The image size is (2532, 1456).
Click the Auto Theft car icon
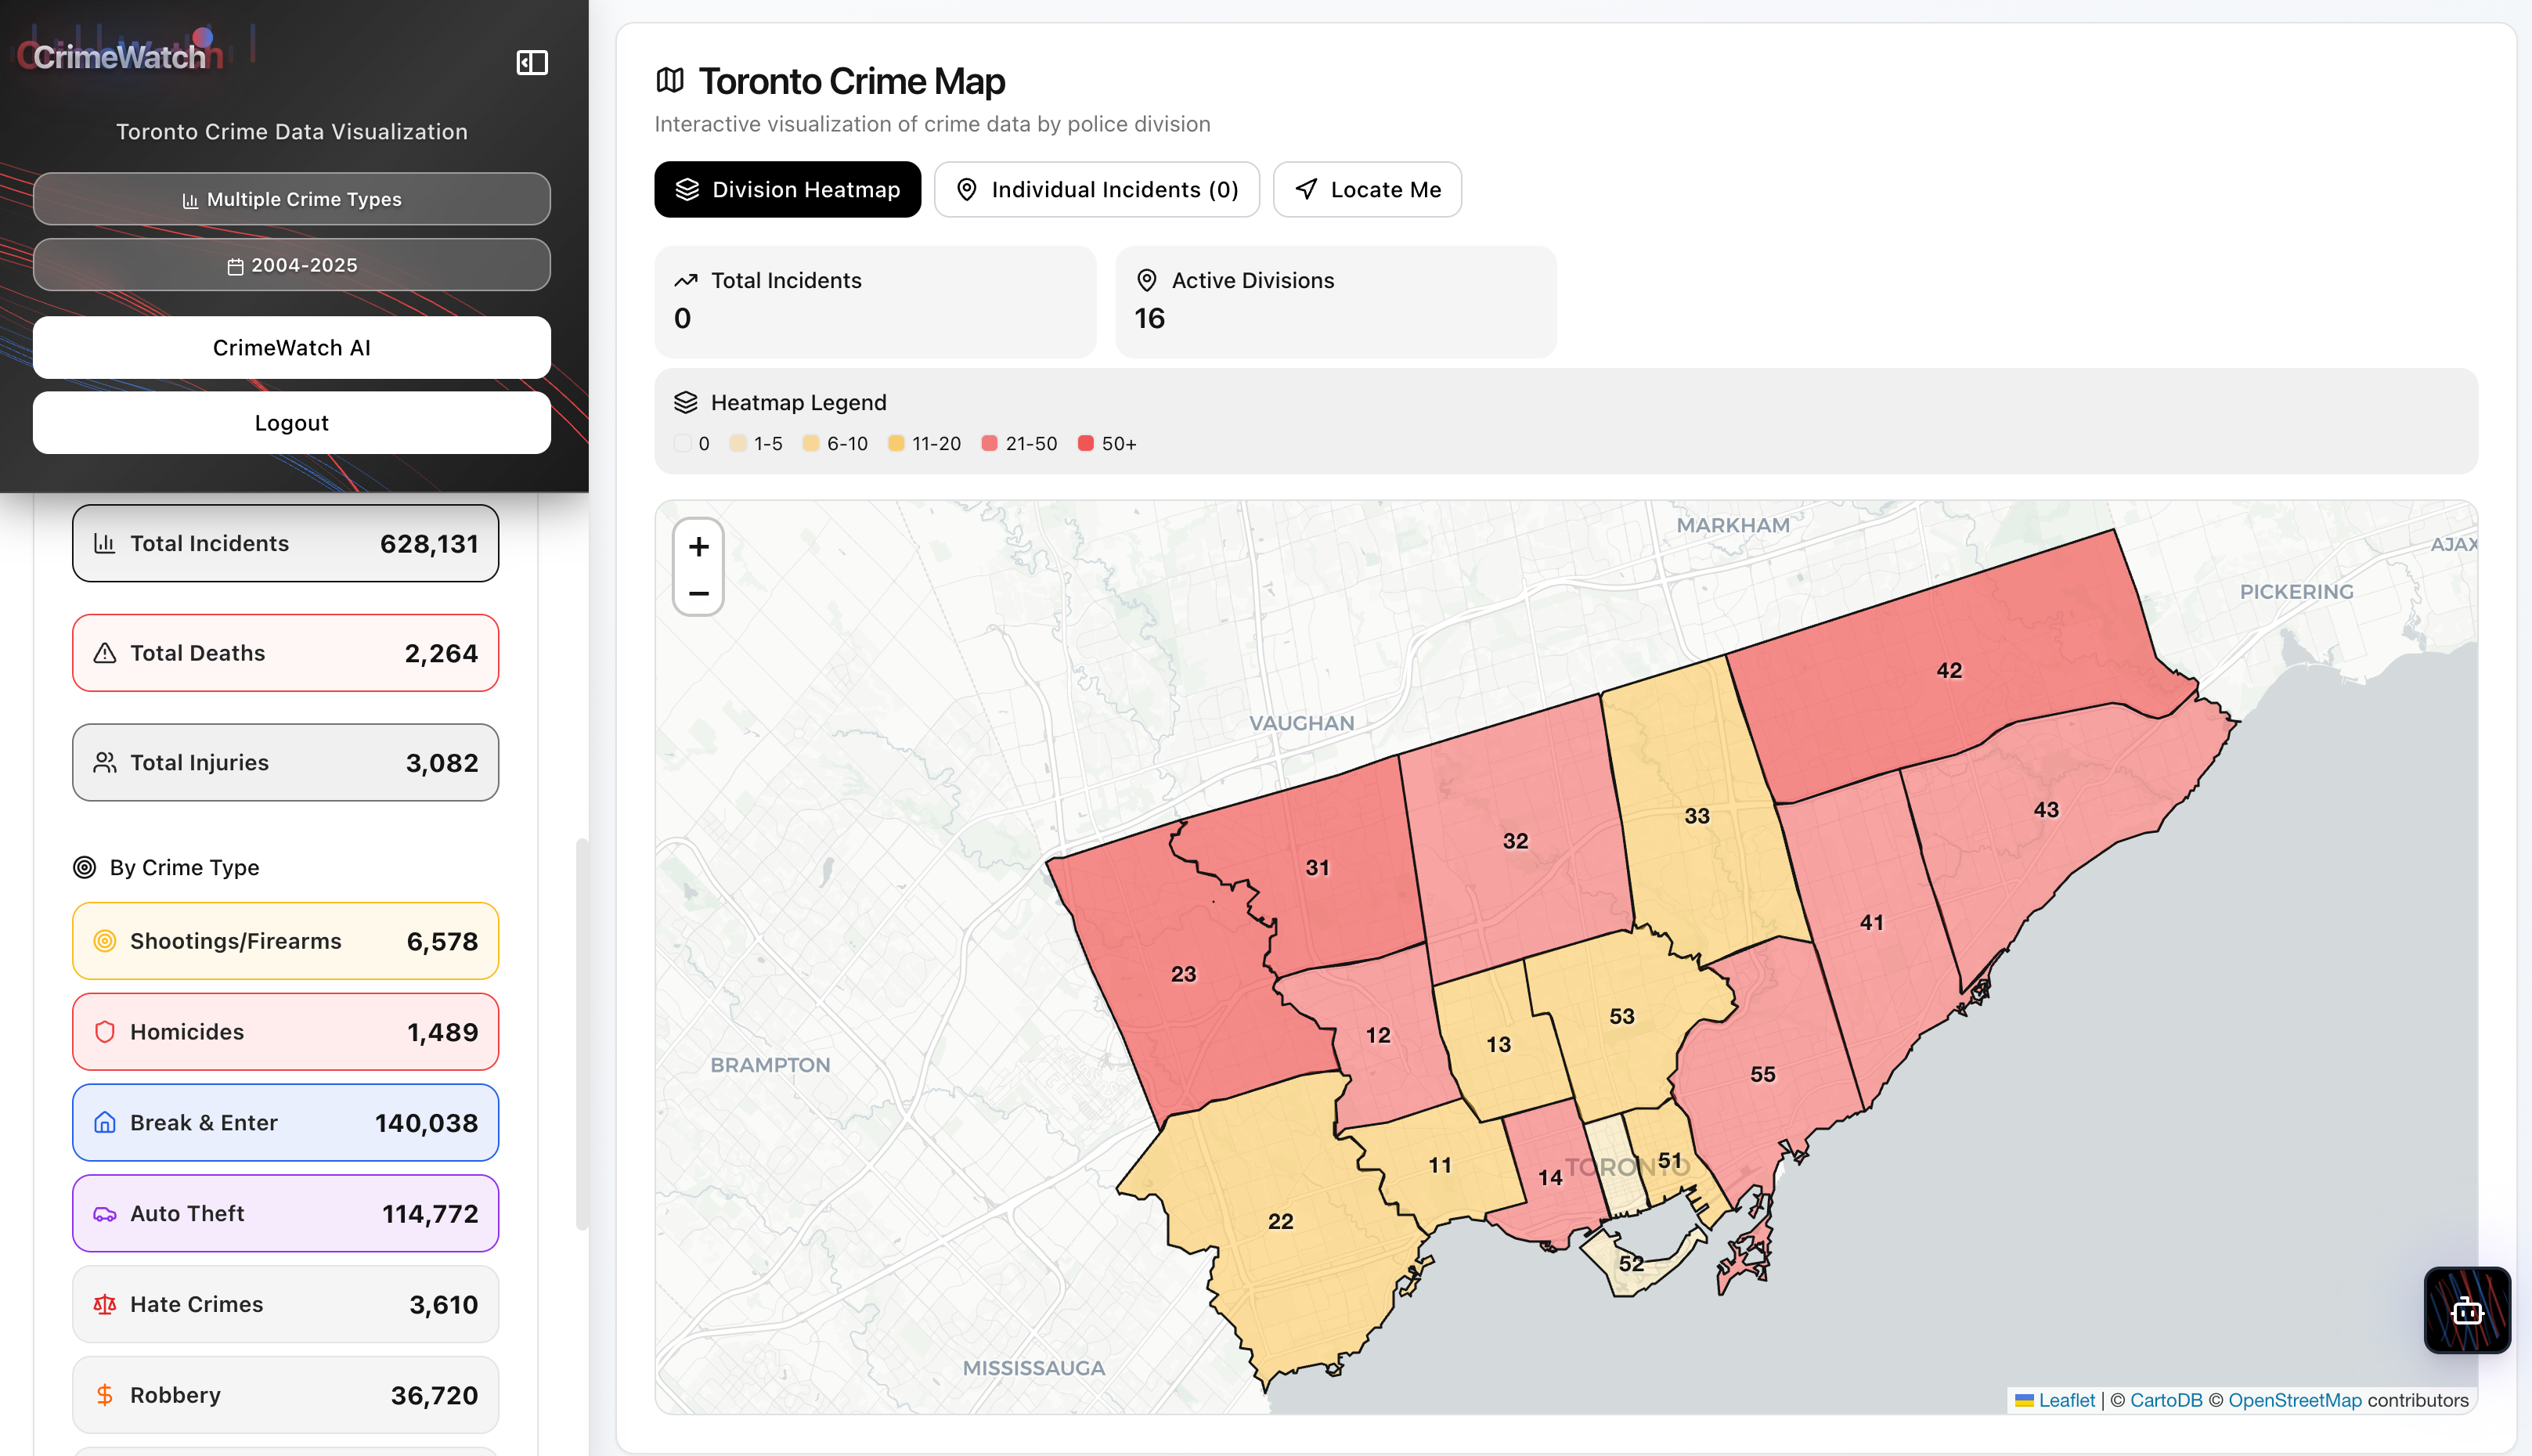pos(105,1214)
